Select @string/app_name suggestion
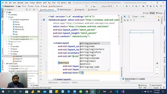 pyautogui.click(x=94, y=67)
